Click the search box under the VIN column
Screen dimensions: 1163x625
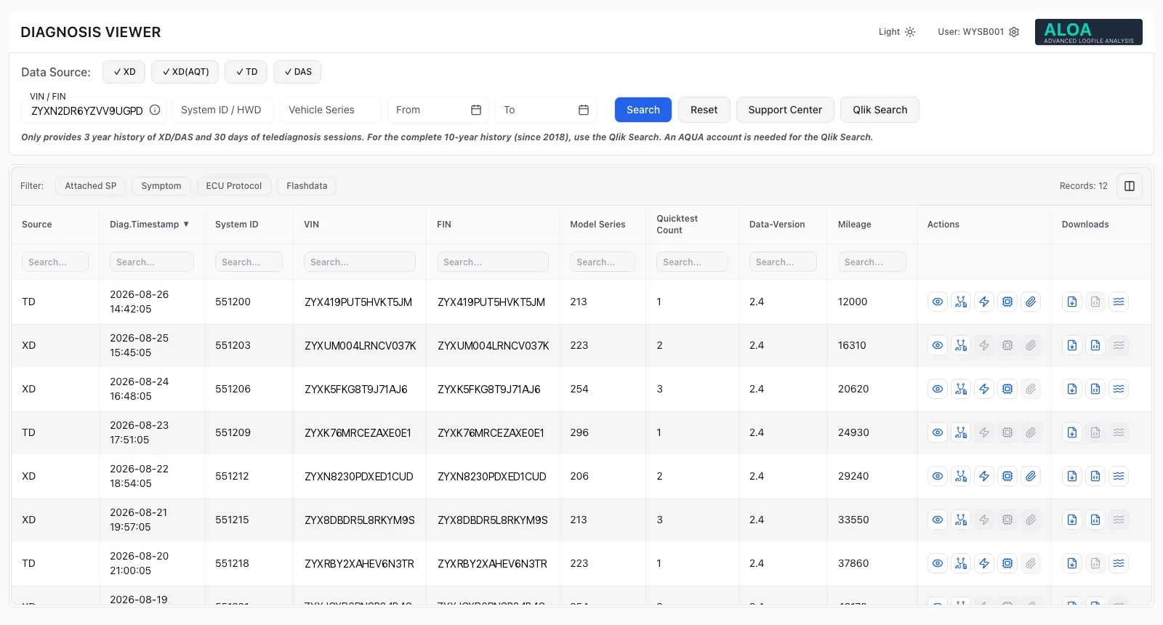pyautogui.click(x=360, y=262)
